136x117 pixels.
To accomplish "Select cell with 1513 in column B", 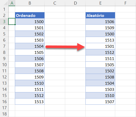I will 30,102.
